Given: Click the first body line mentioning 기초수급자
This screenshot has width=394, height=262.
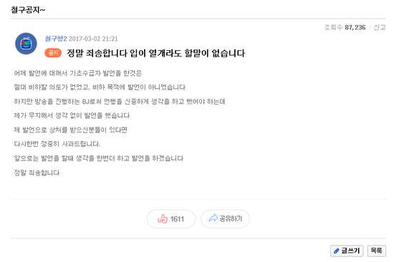Looking at the screenshot, I should (x=78, y=73).
